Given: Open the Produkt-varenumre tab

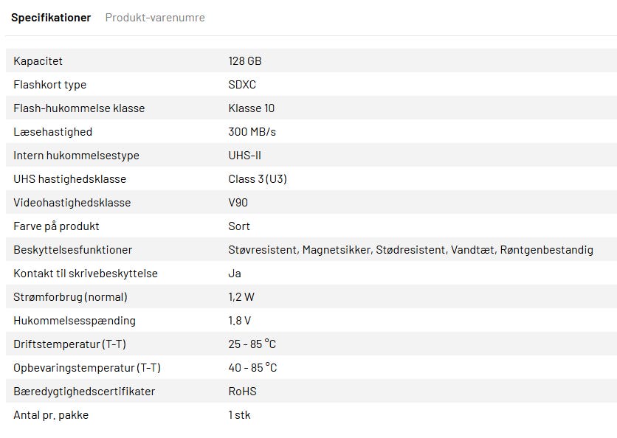Looking at the screenshot, I should (155, 17).
